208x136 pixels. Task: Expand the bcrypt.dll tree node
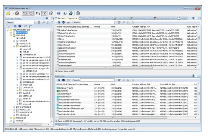[17, 99]
